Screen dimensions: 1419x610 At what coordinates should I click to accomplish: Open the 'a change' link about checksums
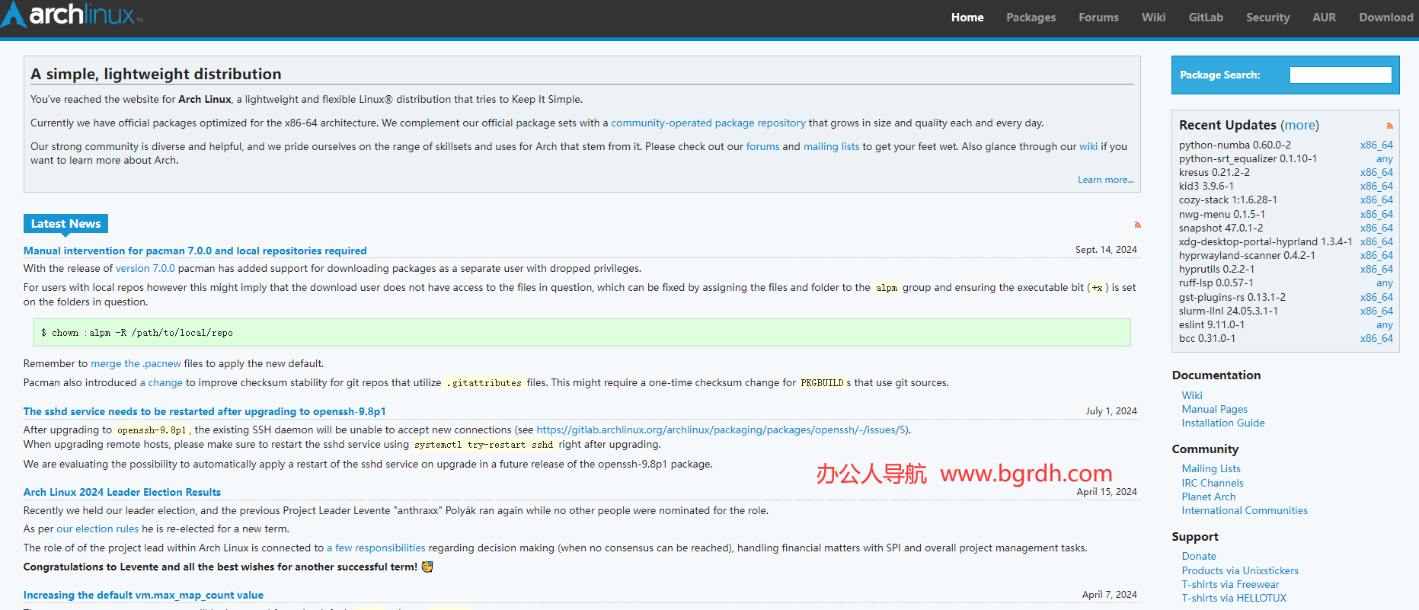(161, 382)
